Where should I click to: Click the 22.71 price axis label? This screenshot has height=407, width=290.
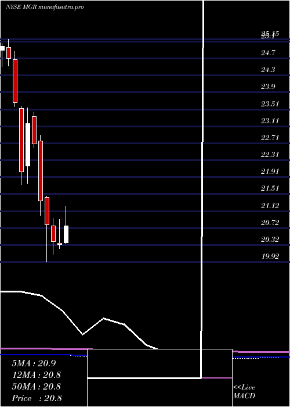click(x=270, y=138)
